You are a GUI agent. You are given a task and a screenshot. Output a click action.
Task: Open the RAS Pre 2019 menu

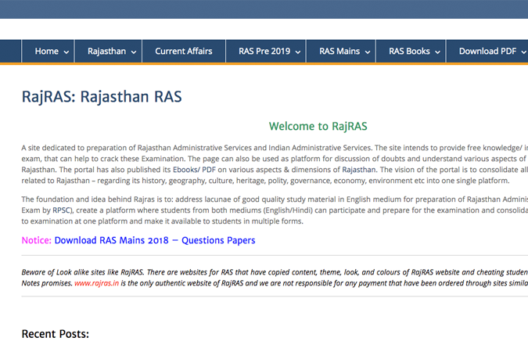[x=264, y=52]
